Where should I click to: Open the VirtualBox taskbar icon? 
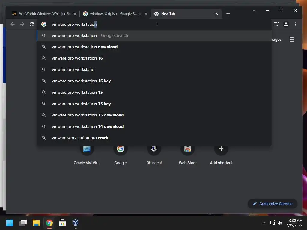coord(75,223)
